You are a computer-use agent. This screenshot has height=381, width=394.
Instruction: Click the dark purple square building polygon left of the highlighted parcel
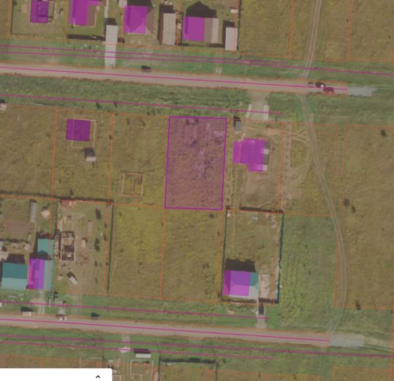click(x=78, y=130)
